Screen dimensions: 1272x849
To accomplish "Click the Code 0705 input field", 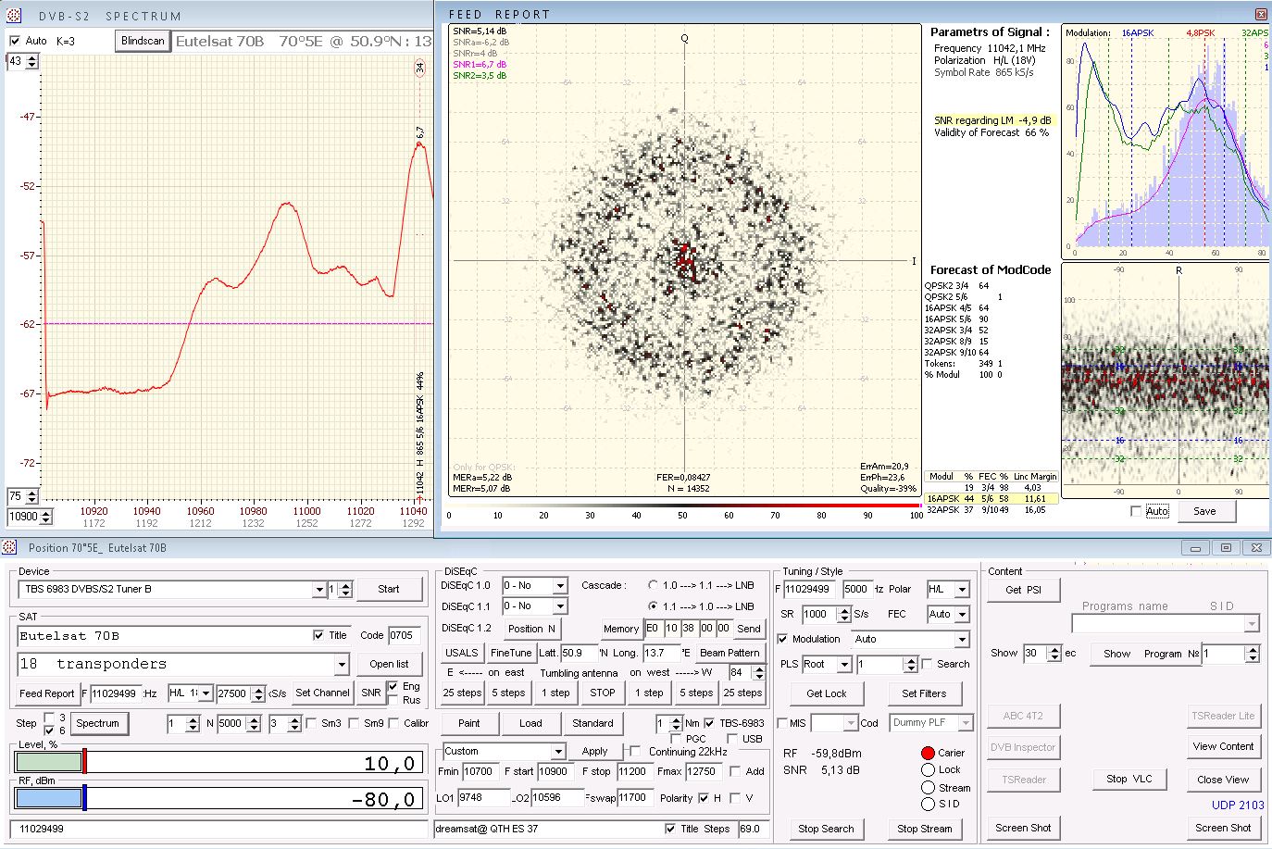I will click(405, 635).
